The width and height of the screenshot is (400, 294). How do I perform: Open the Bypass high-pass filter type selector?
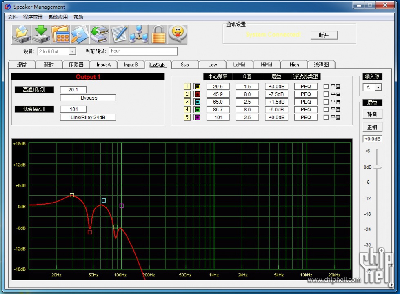coord(88,98)
